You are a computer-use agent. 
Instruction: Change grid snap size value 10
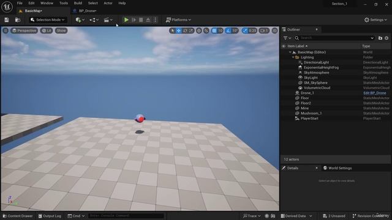221,31
